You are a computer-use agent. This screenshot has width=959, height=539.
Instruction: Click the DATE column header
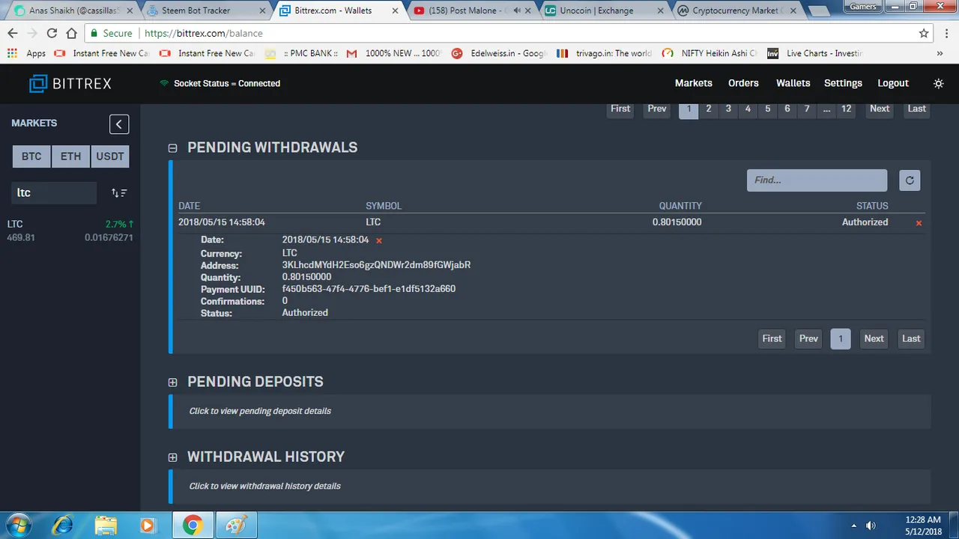(189, 206)
